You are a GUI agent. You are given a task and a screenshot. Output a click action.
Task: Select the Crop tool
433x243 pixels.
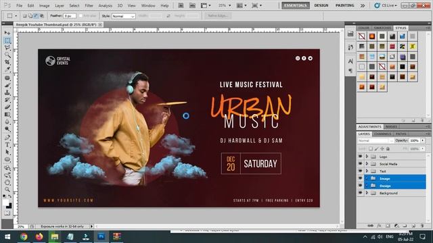point(7,62)
